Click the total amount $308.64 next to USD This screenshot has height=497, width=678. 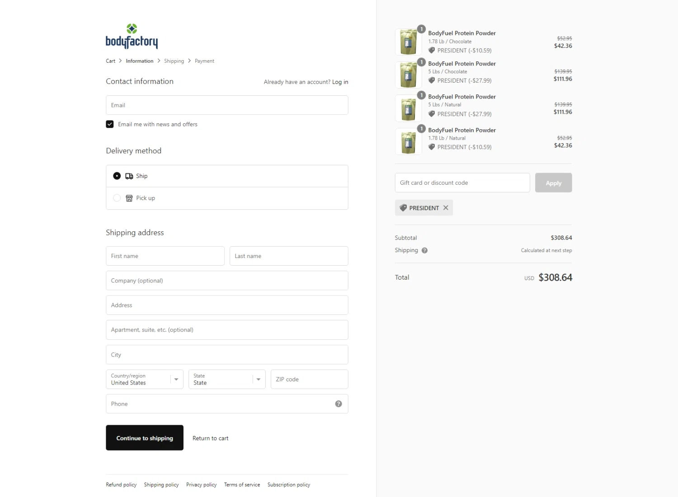[555, 277]
